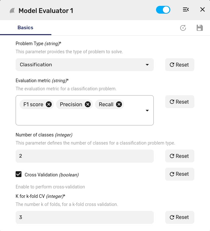Uncheck the Cross Validation checkbox
This screenshot has height=231, width=210.
[x=19, y=174]
